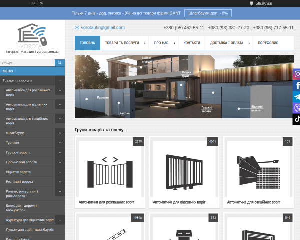Open Пульти для воріт і шлагбаумів item
Screen dimensions: 300x240
click(x=30, y=230)
